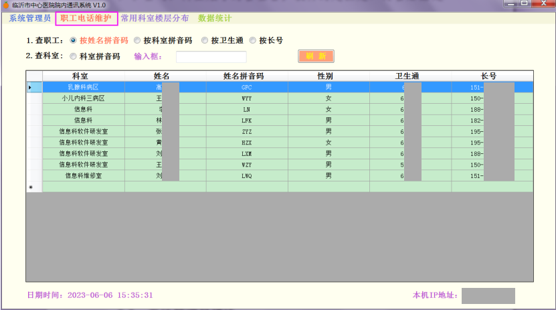The width and height of the screenshot is (556, 310).
Task: Click the 性别 column header
Action: (x=328, y=76)
